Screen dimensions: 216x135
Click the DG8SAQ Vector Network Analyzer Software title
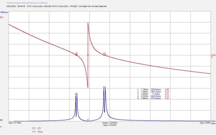pos(27,3)
